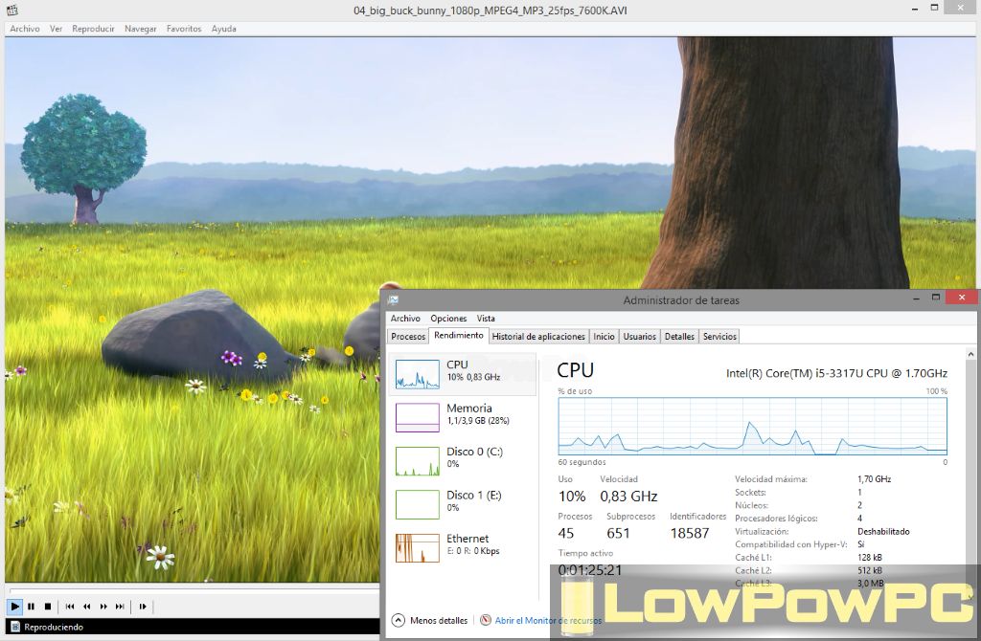Click the fast-forward (increase speed) button

pos(103,606)
